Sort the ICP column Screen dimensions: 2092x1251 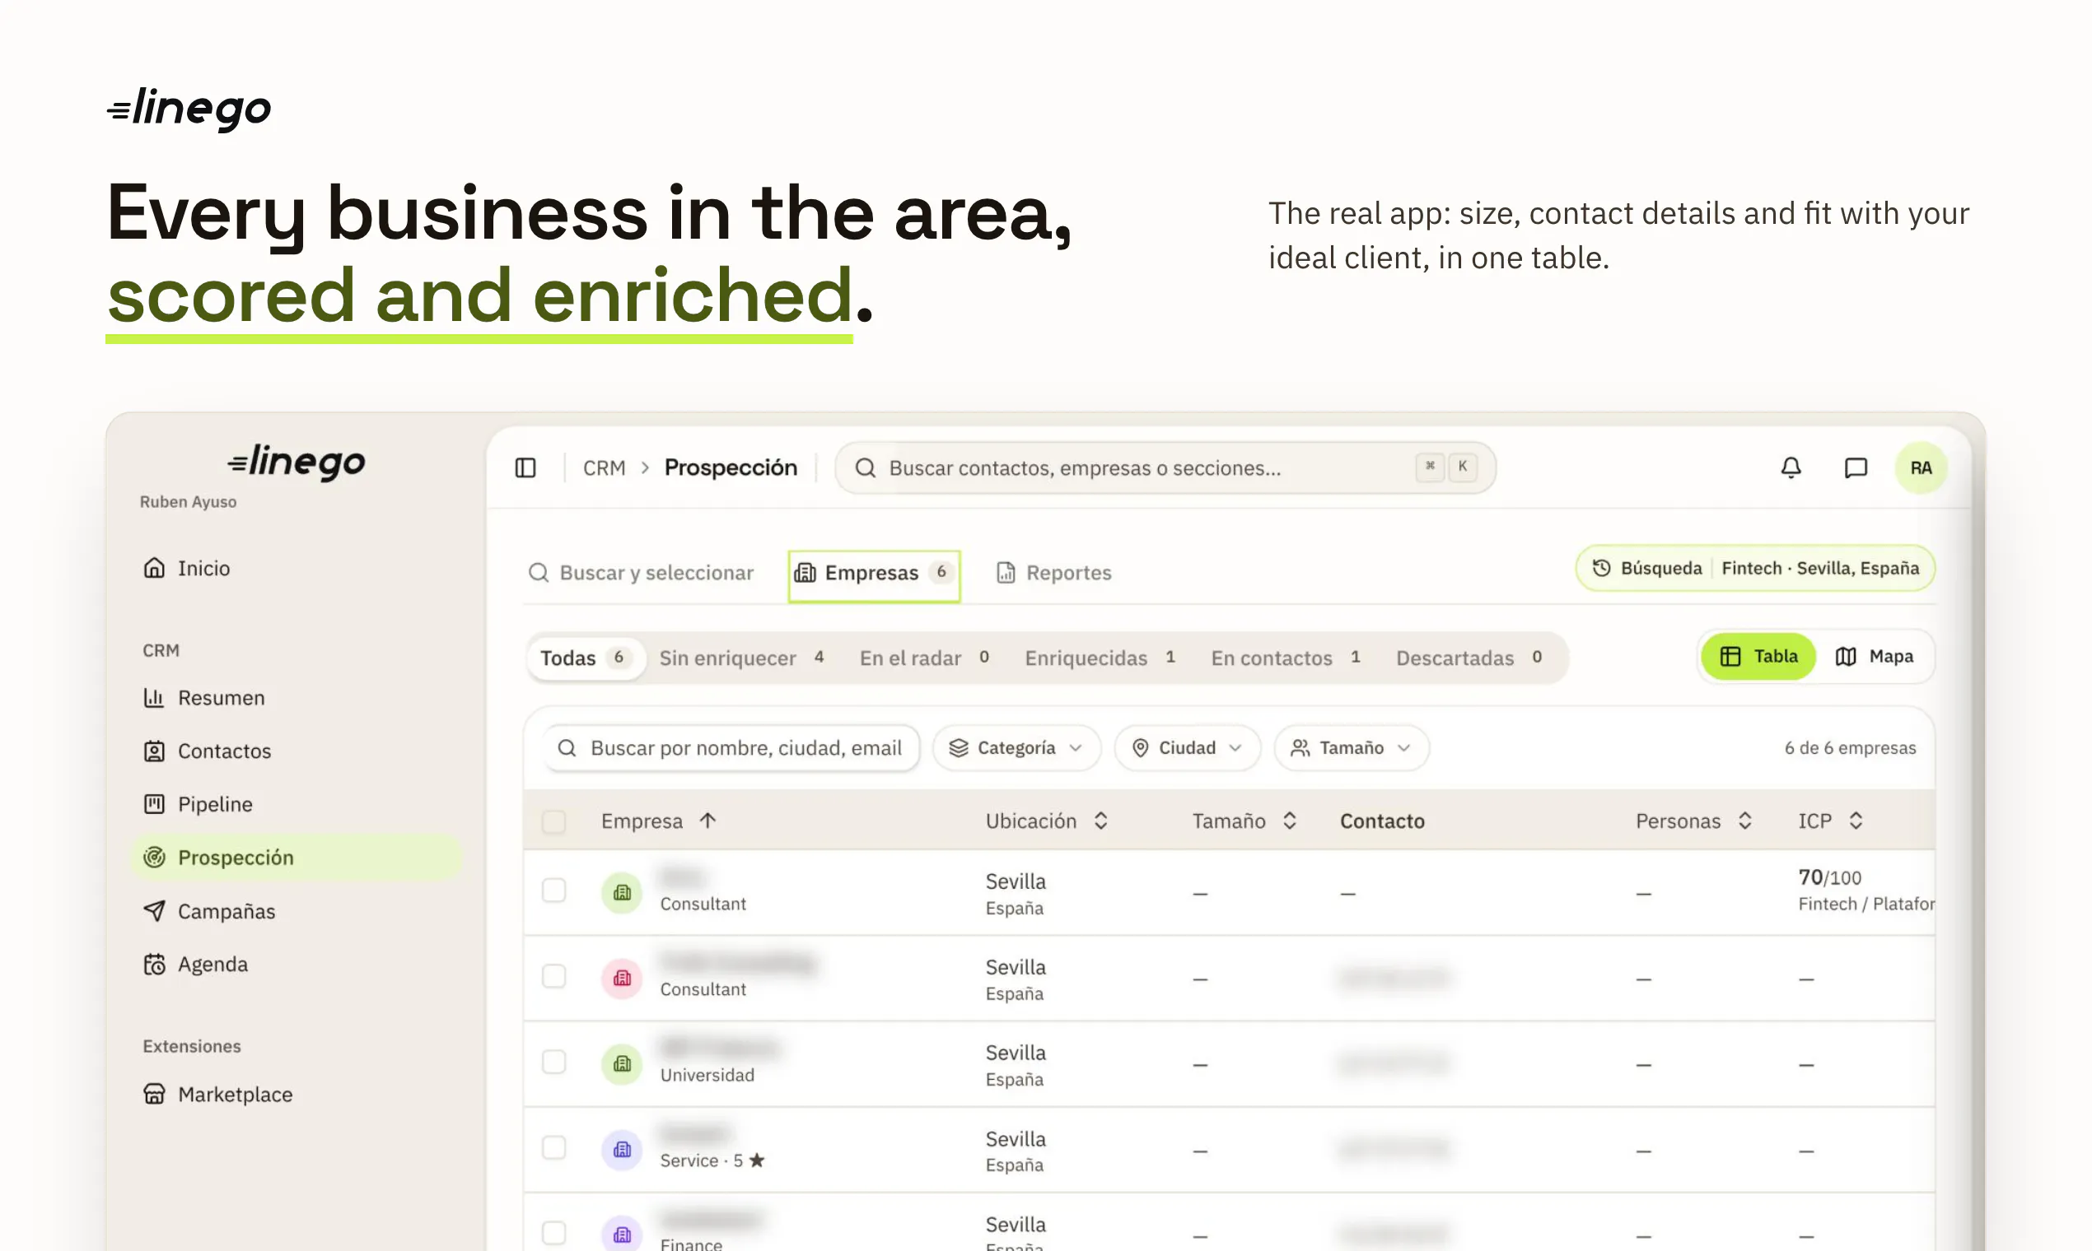point(1856,821)
